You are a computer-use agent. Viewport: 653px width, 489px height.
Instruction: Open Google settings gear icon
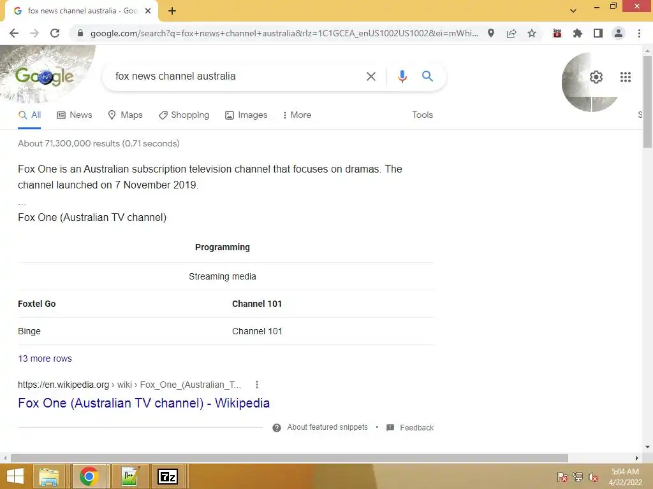point(596,77)
